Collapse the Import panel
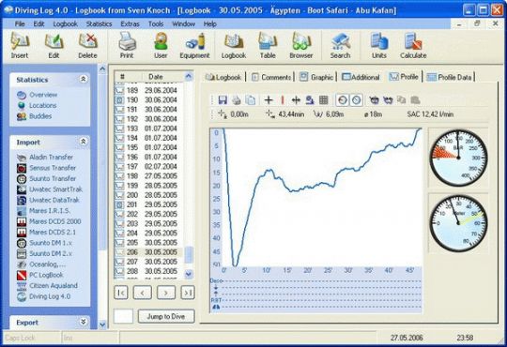This screenshot has height=347, width=507. pos(84,142)
